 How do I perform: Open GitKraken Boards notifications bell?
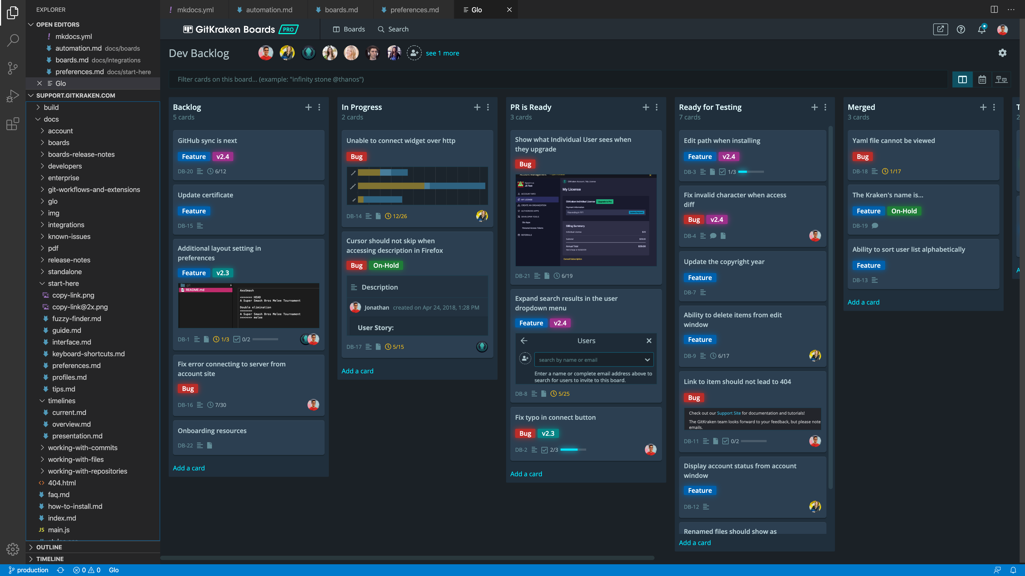tap(982, 29)
